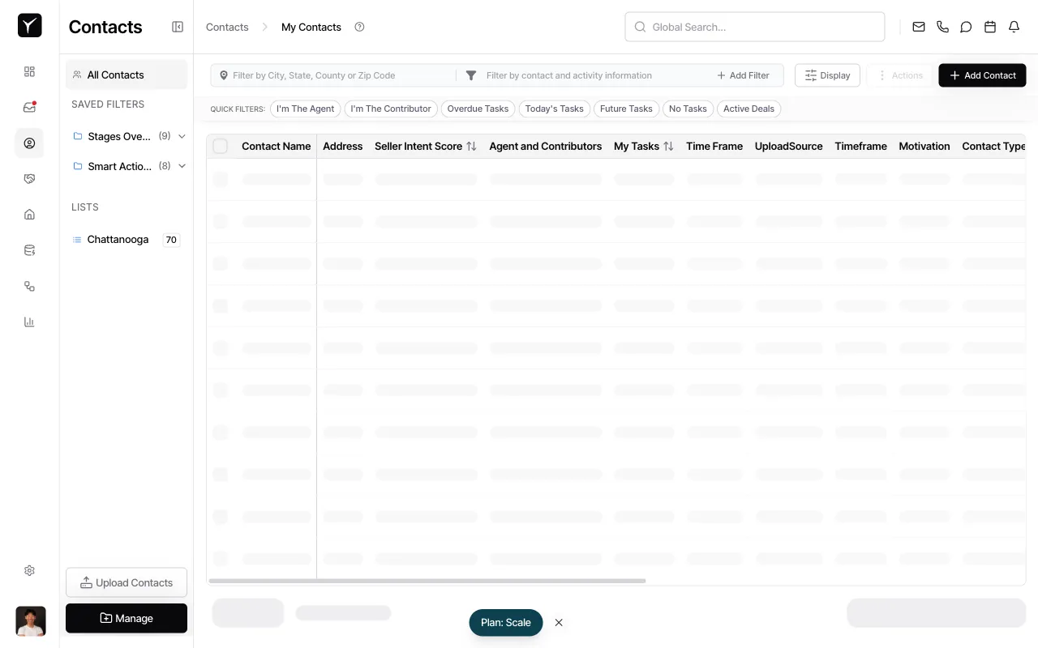The height and width of the screenshot is (648, 1038).
Task: Open the chat bubble icon in top bar
Action: [x=966, y=26]
